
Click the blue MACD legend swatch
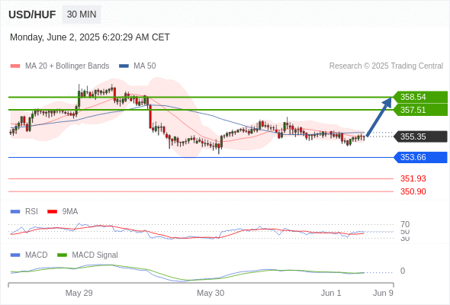pos(15,255)
